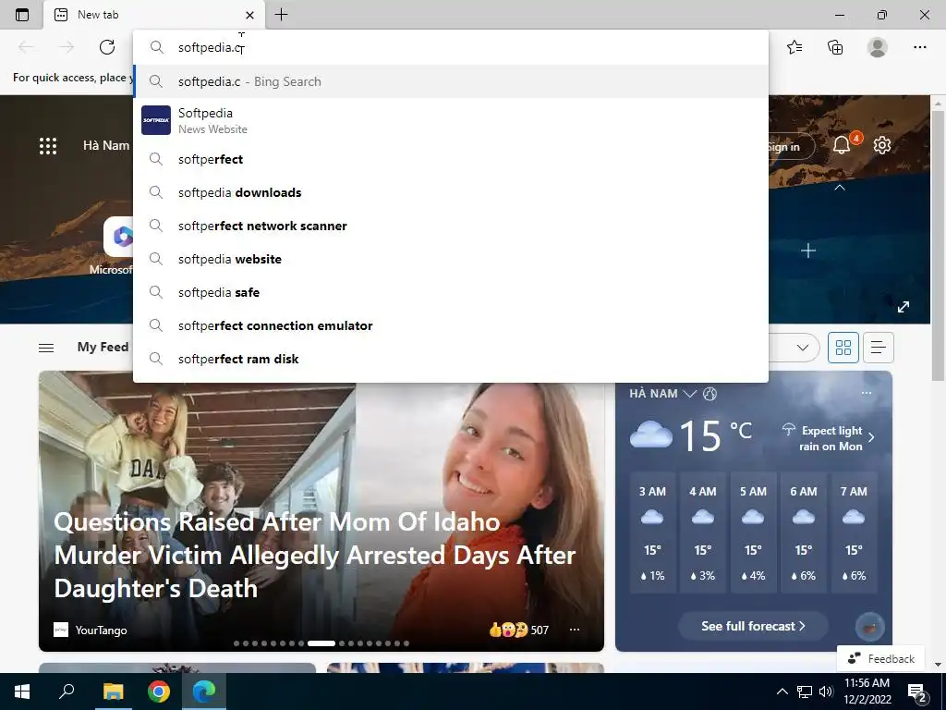Switch feed to list view
This screenshot has height=710, width=946.
[878, 348]
